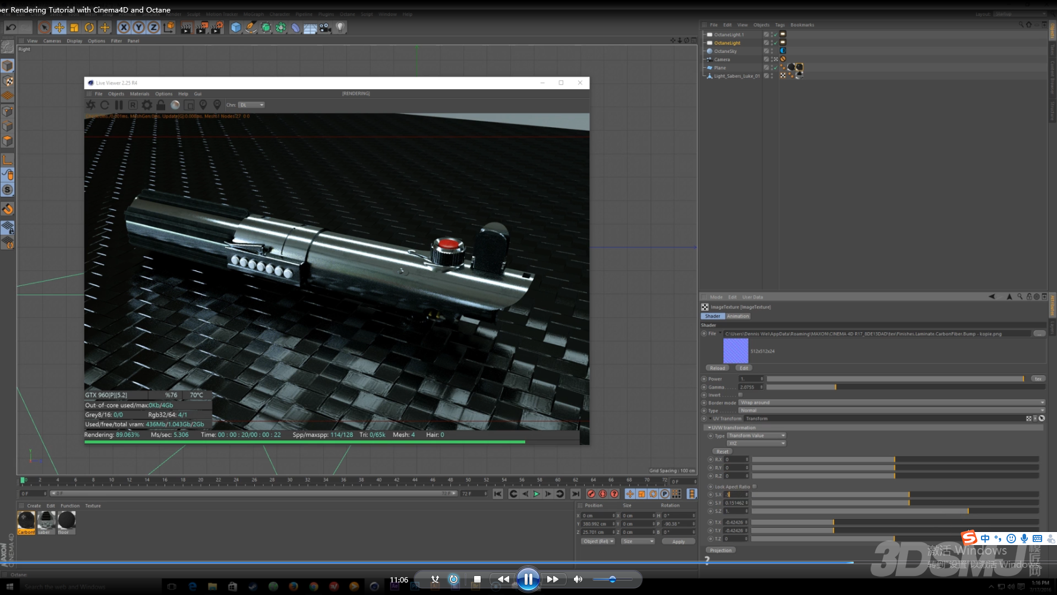Viewport: 1057px width, 595px height.
Task: Open Transform Value type dropdown
Action: pyautogui.click(x=756, y=436)
